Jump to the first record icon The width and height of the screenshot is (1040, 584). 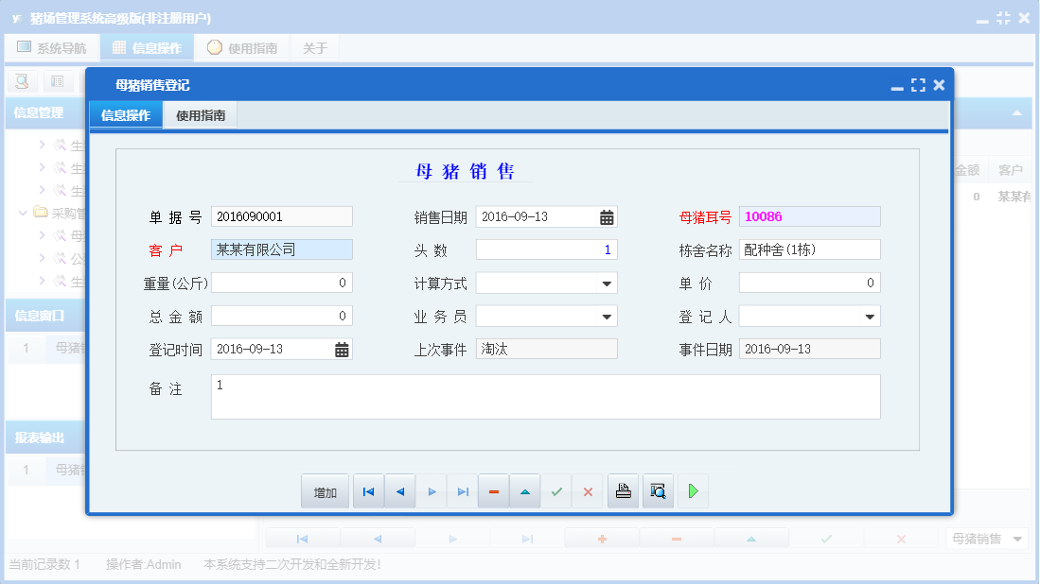(368, 490)
